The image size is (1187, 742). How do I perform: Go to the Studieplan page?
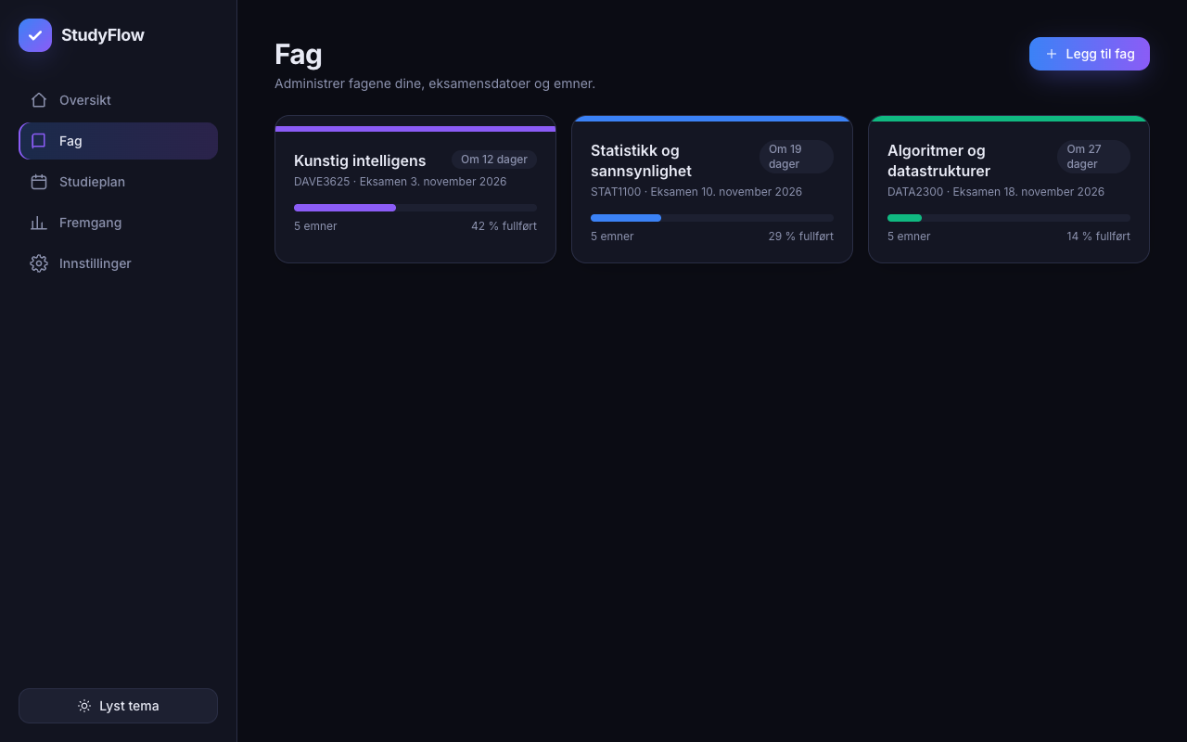click(118, 182)
